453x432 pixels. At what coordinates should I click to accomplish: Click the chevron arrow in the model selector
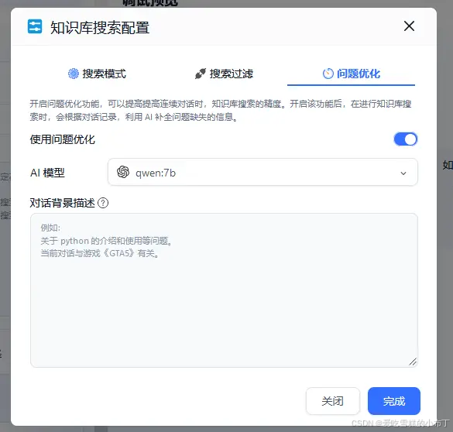point(403,173)
